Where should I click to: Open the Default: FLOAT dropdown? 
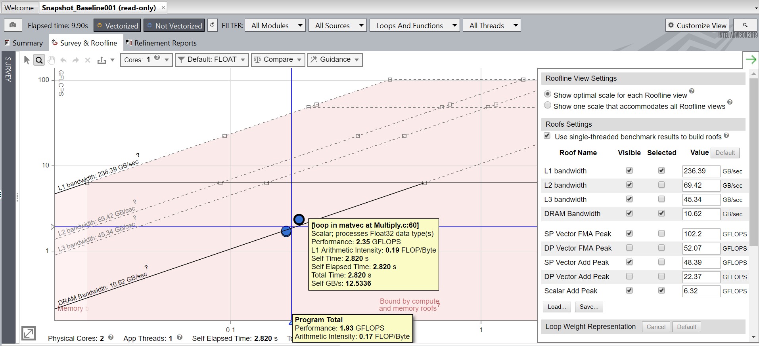click(212, 60)
